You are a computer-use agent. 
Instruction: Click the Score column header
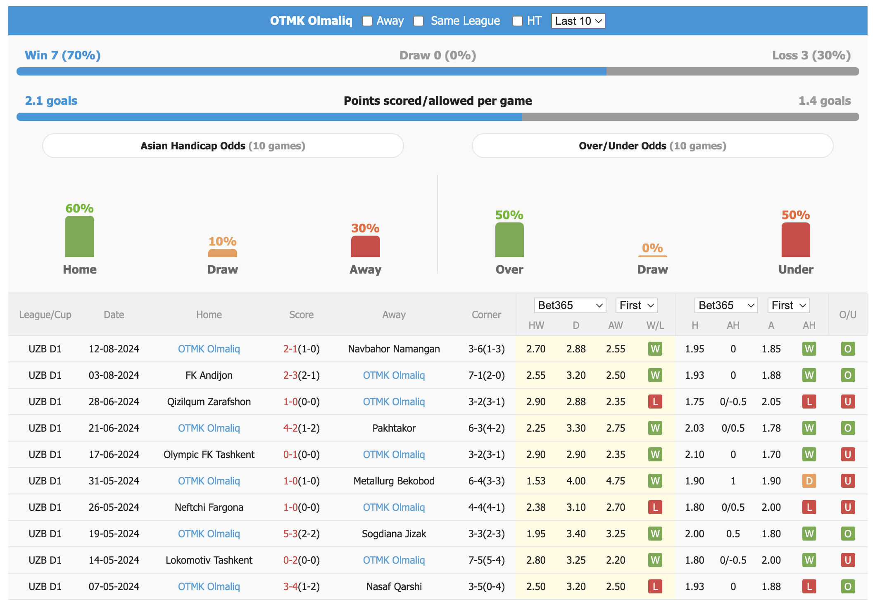[x=301, y=314]
